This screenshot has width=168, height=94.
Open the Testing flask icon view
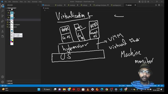[3, 31]
